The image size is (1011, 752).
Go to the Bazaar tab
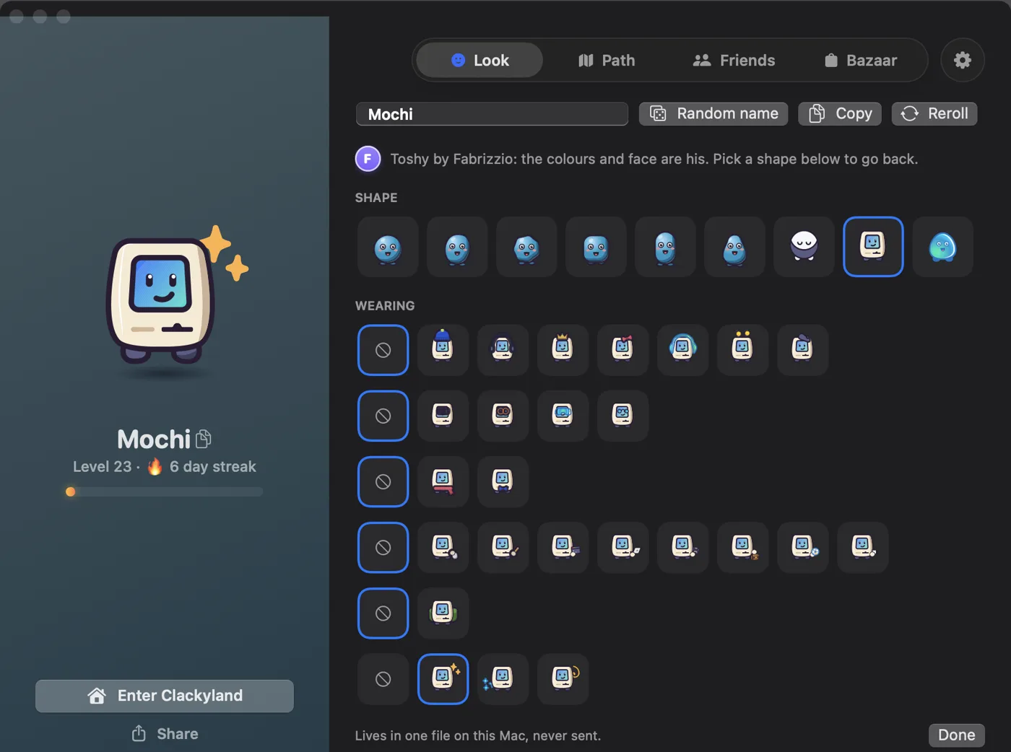[861, 60]
